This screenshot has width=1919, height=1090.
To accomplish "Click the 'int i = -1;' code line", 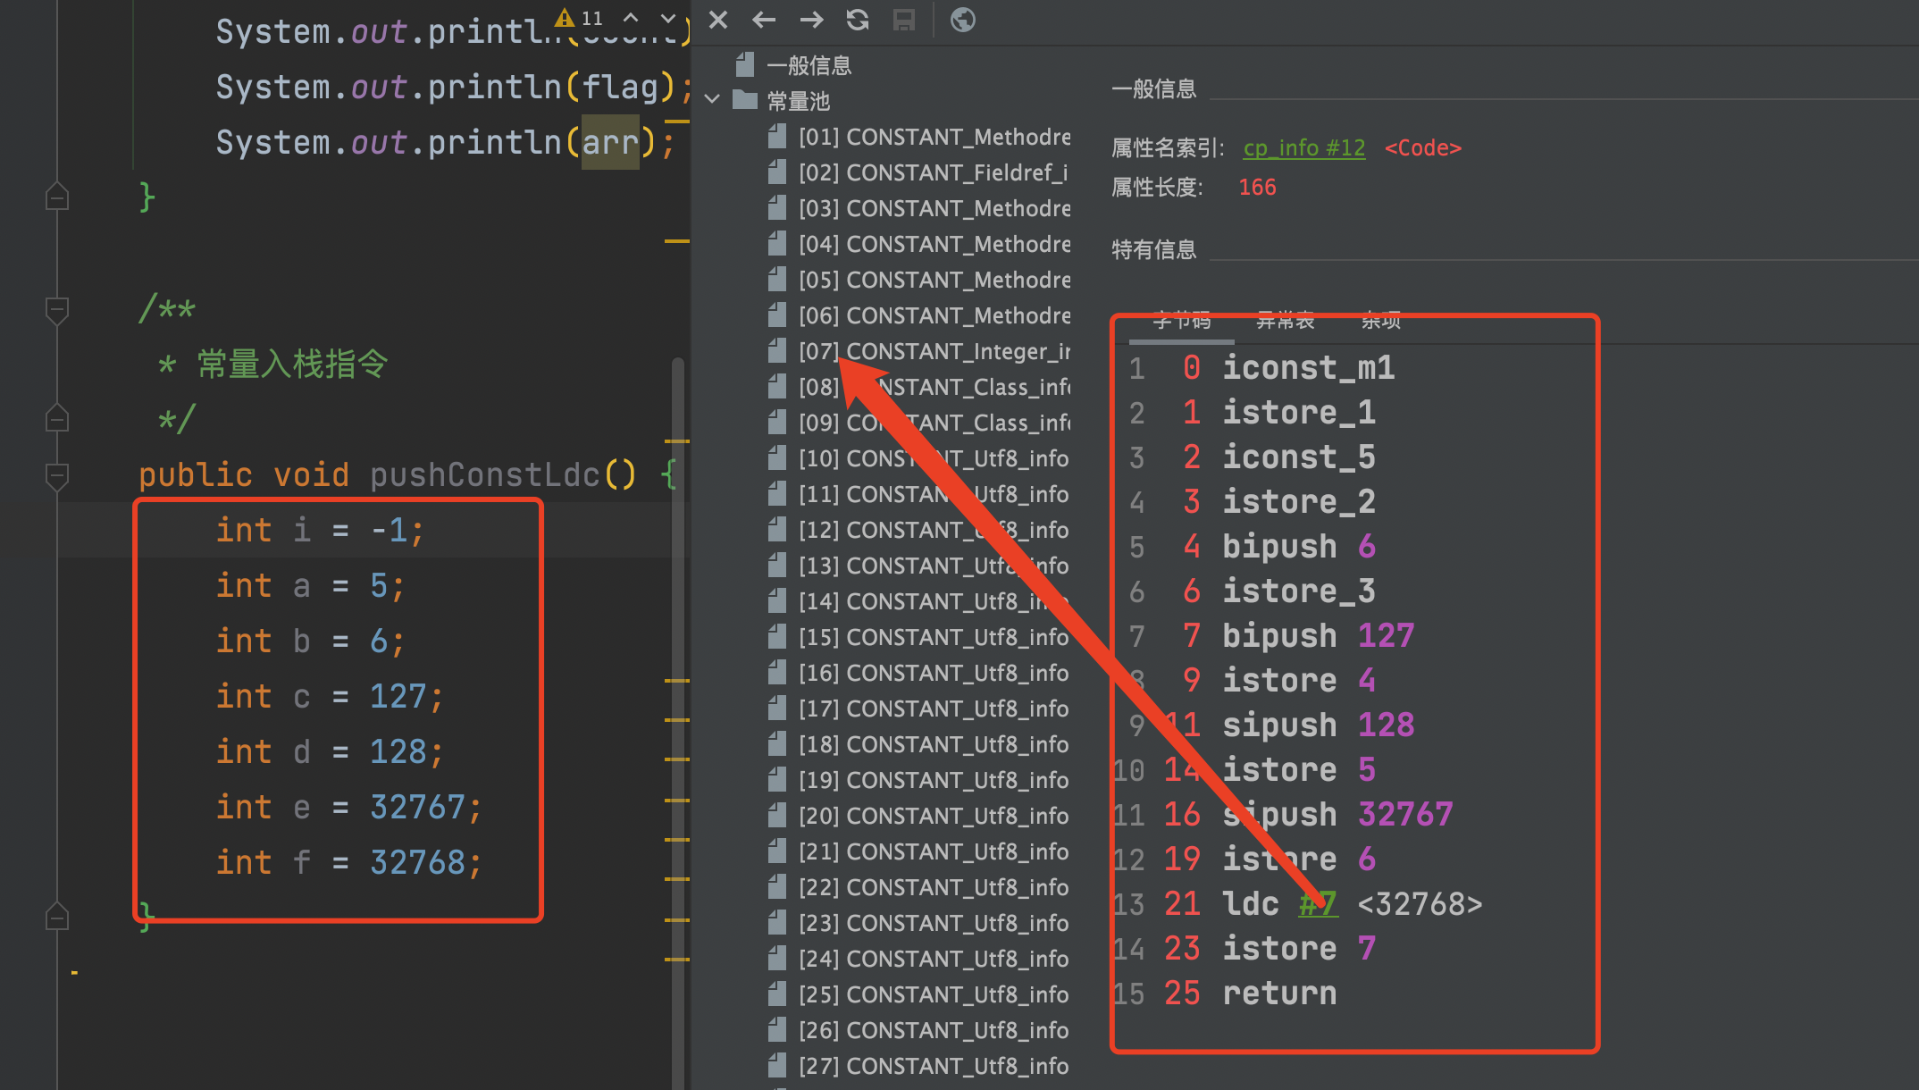I will point(320,530).
